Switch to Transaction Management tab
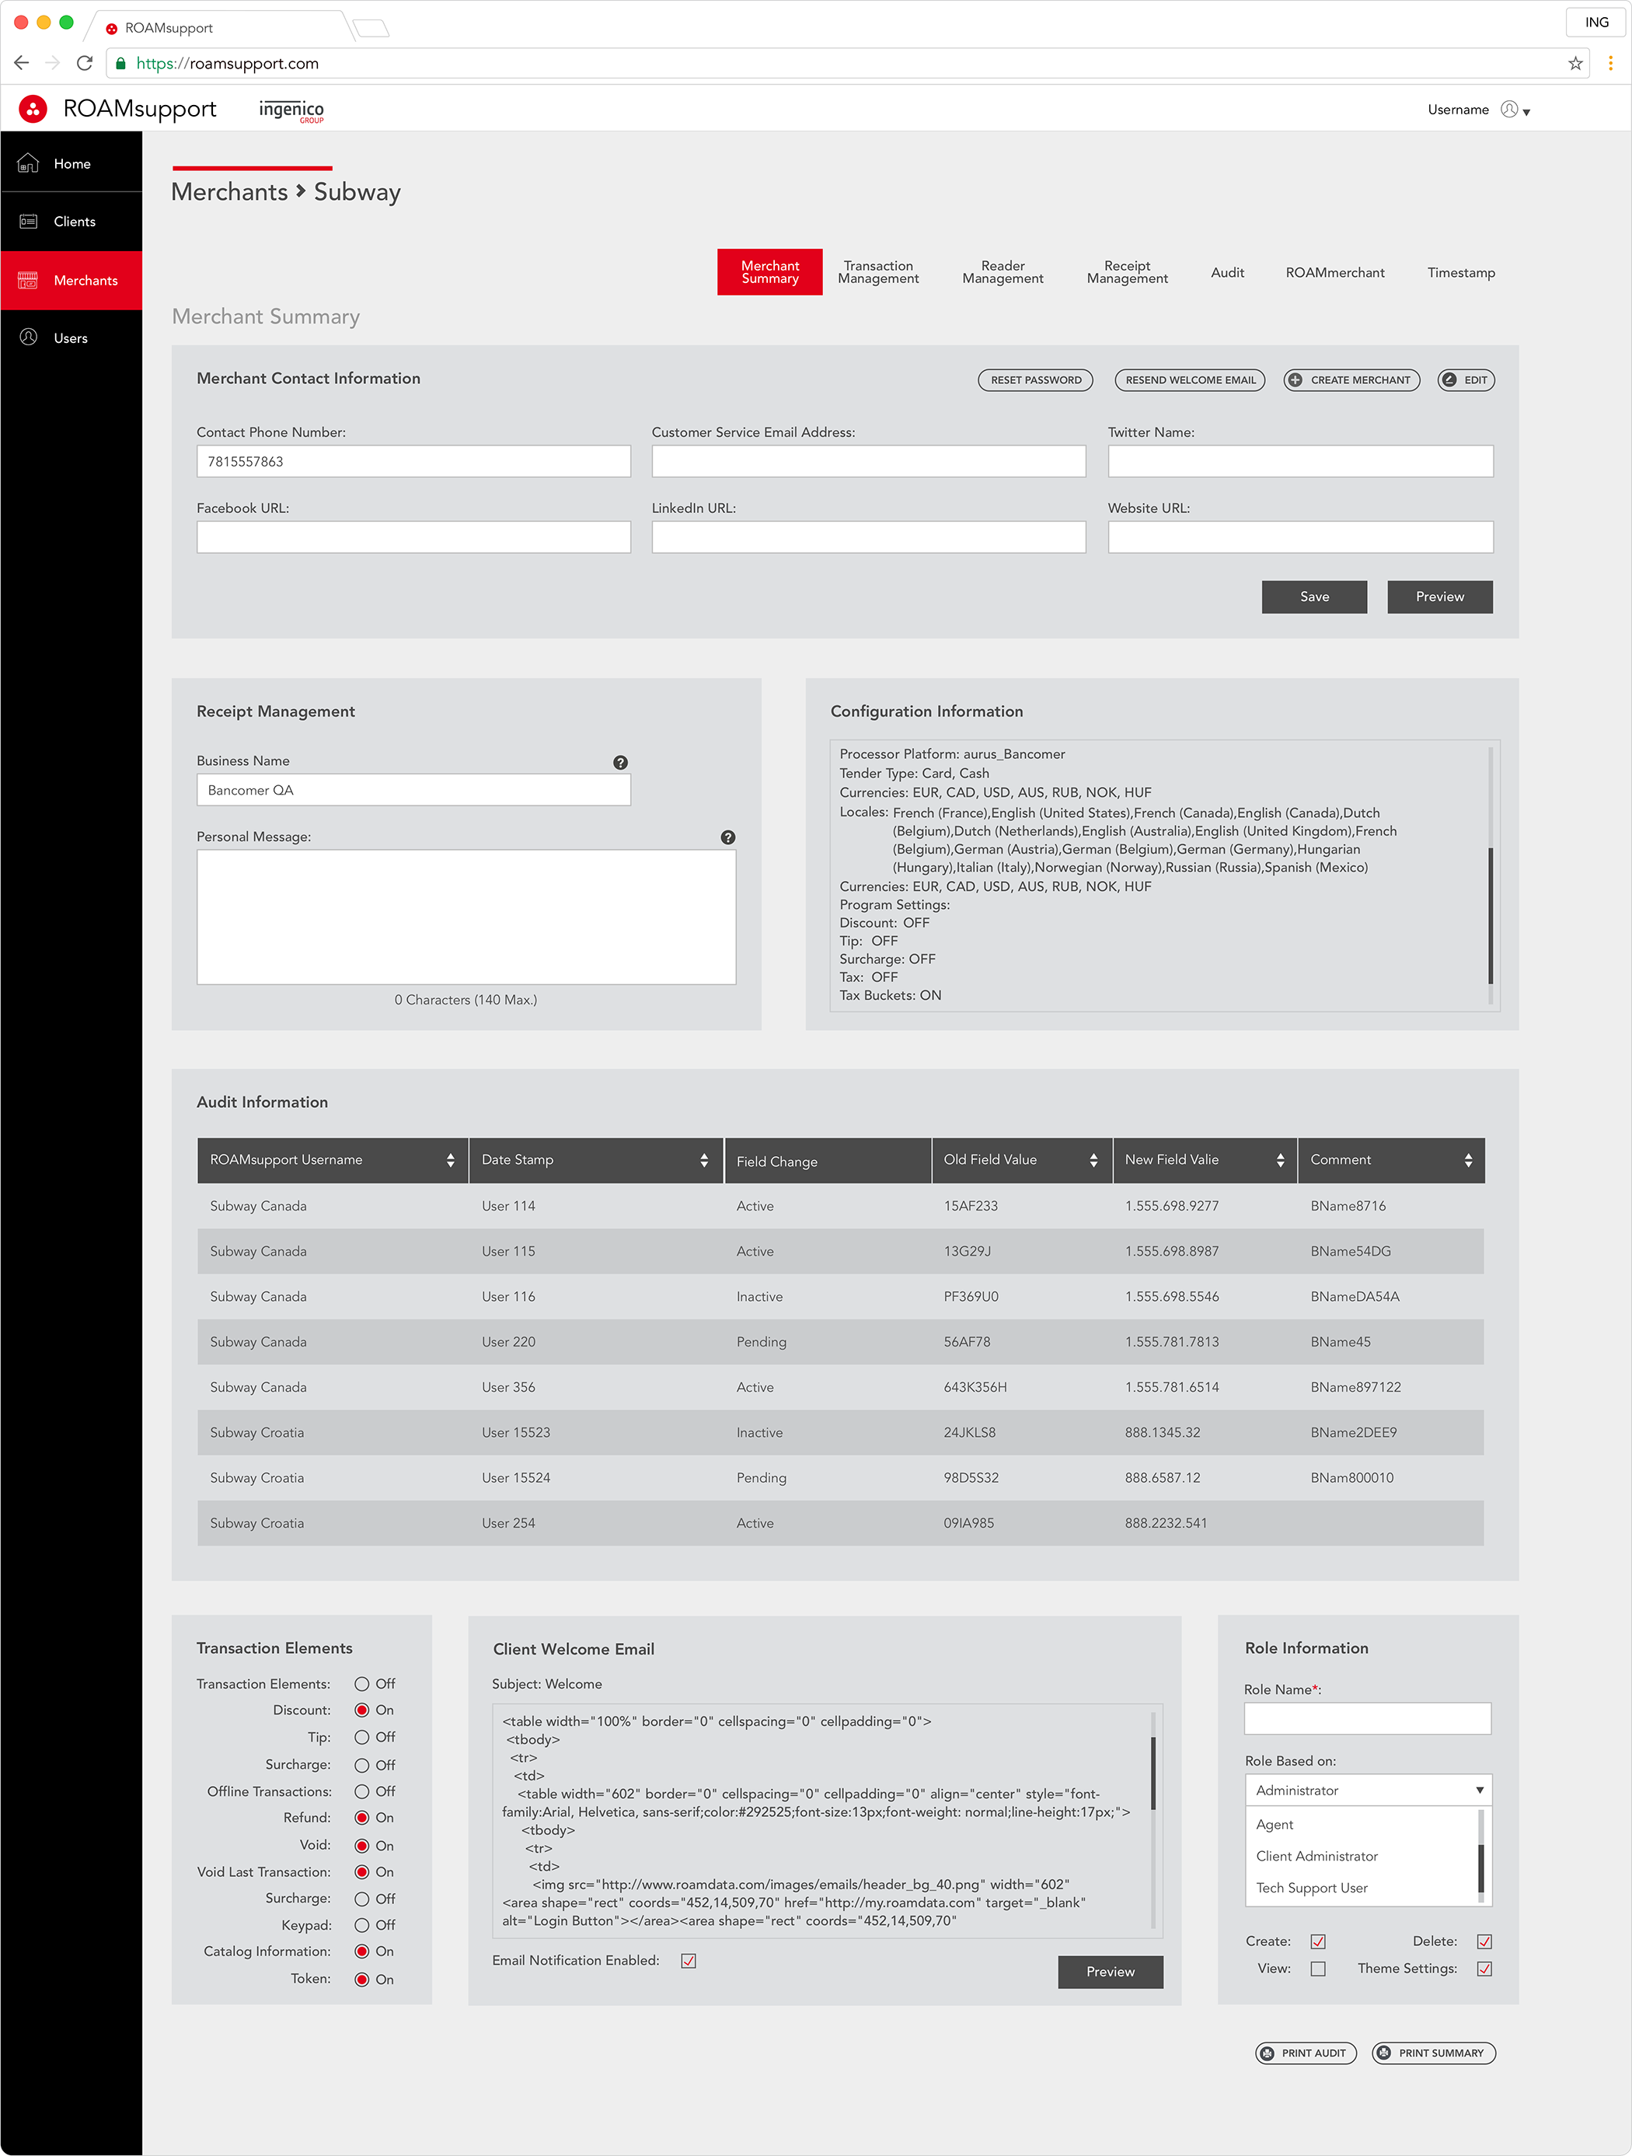 (x=878, y=272)
